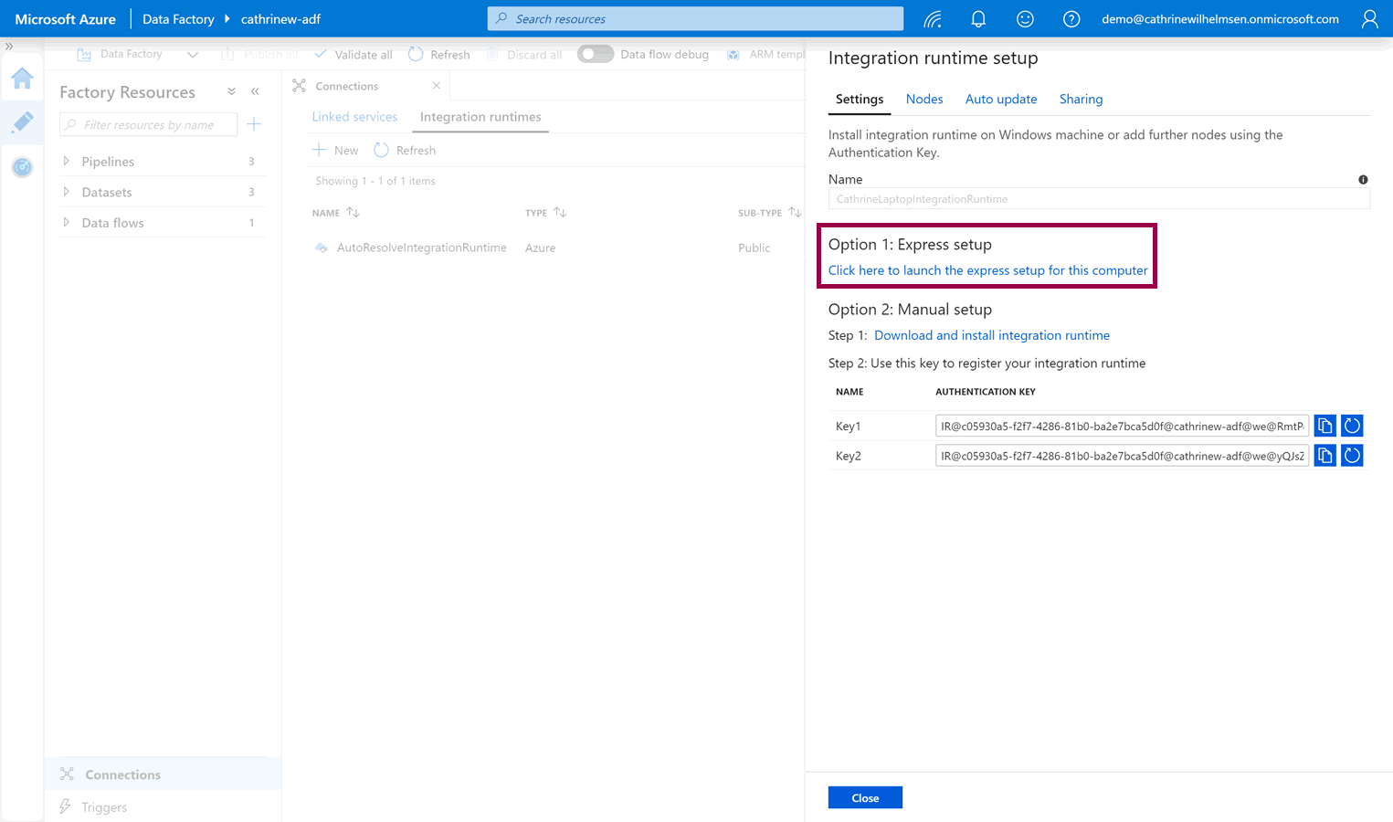Switch to the Auto update tab
This screenshot has height=822, width=1393.
click(1000, 99)
